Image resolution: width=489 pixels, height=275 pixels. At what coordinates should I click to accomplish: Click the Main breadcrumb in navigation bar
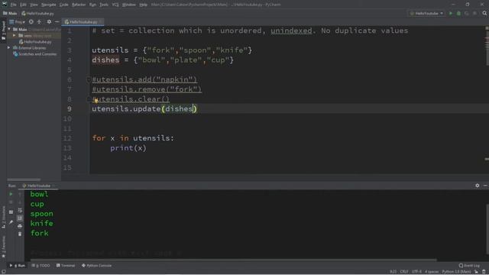[x=10, y=14]
